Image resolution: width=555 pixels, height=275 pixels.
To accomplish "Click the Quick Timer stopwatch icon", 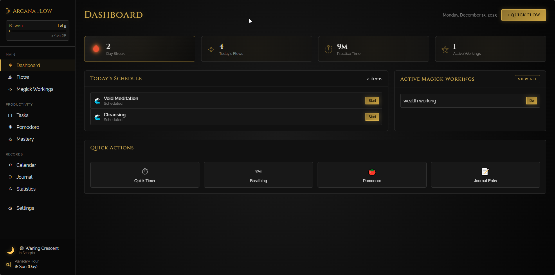I will pyautogui.click(x=145, y=171).
